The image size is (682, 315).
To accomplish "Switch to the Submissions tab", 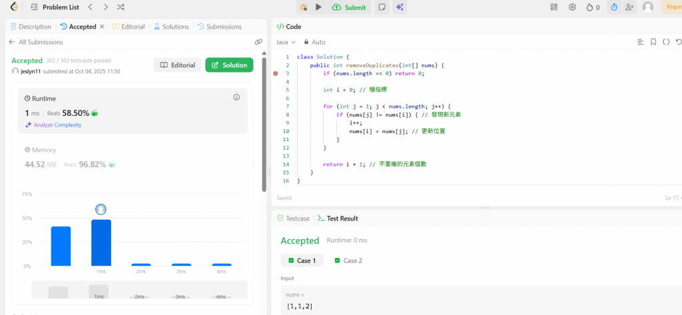I will click(x=220, y=27).
